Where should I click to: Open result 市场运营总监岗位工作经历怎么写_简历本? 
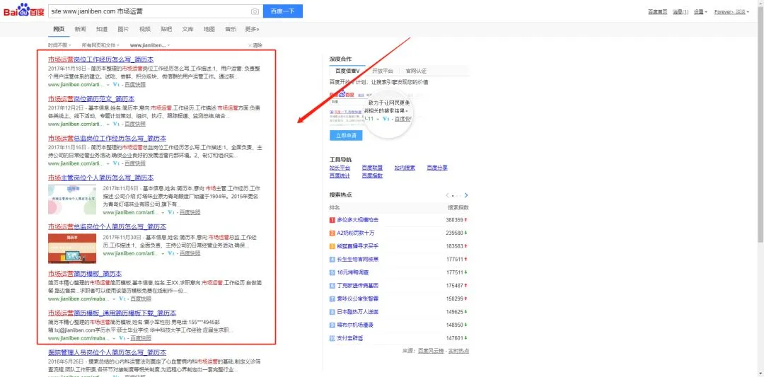tap(107, 139)
